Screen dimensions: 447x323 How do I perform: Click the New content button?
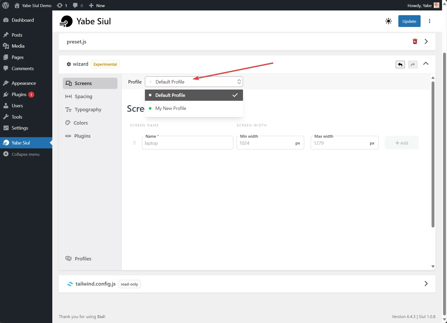pyautogui.click(x=97, y=5)
